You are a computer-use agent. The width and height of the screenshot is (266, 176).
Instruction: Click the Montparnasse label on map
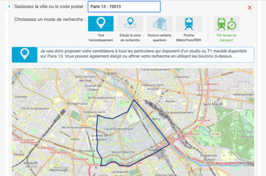pyautogui.click(x=77, y=104)
